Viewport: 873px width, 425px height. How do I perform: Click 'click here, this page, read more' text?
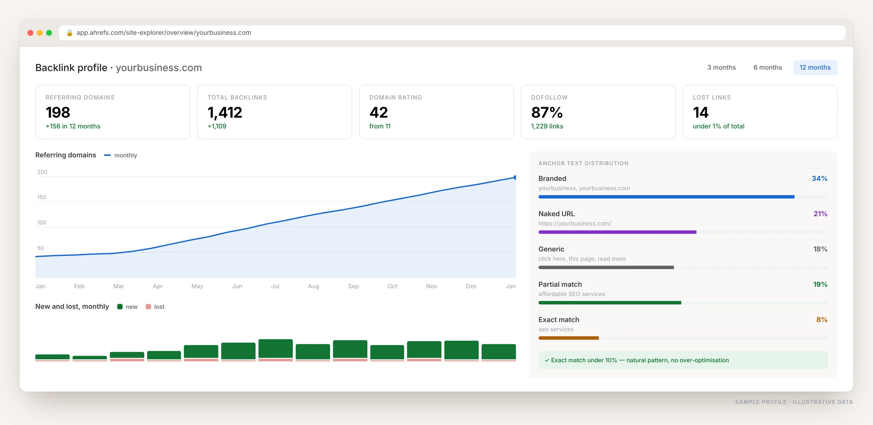coord(582,259)
